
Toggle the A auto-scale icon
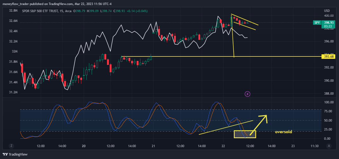click(x=329, y=146)
